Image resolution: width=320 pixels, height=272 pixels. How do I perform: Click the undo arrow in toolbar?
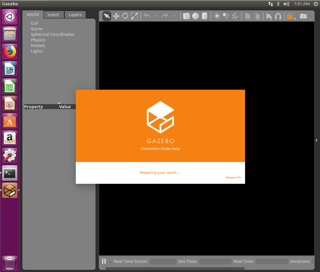click(147, 16)
